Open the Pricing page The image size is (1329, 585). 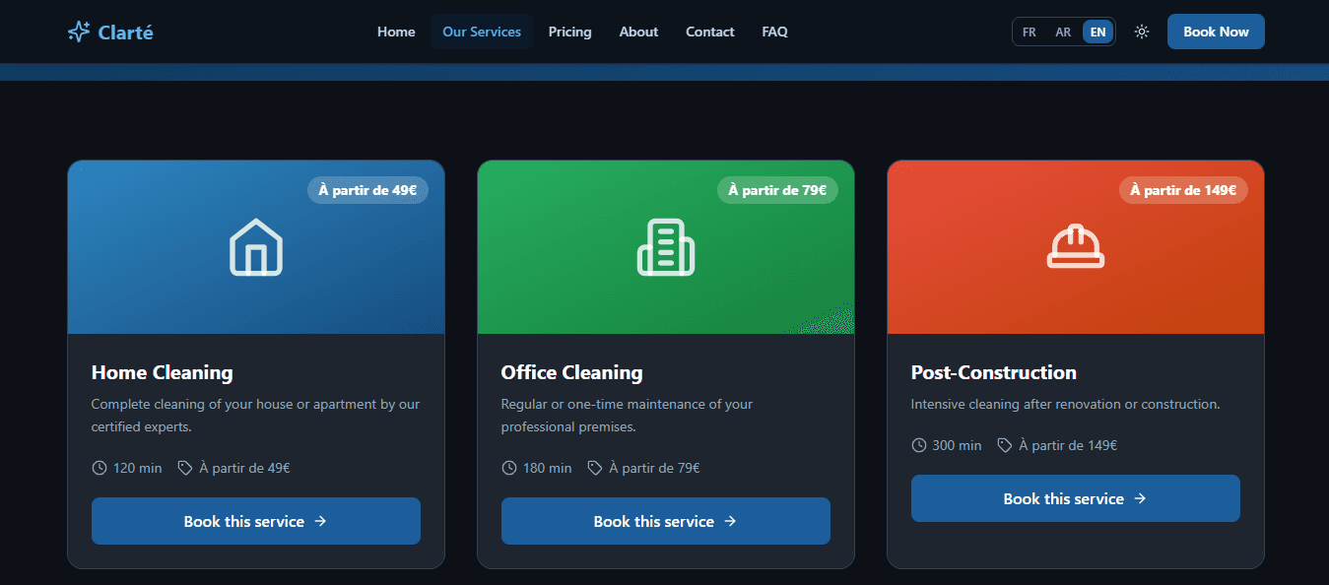click(570, 32)
